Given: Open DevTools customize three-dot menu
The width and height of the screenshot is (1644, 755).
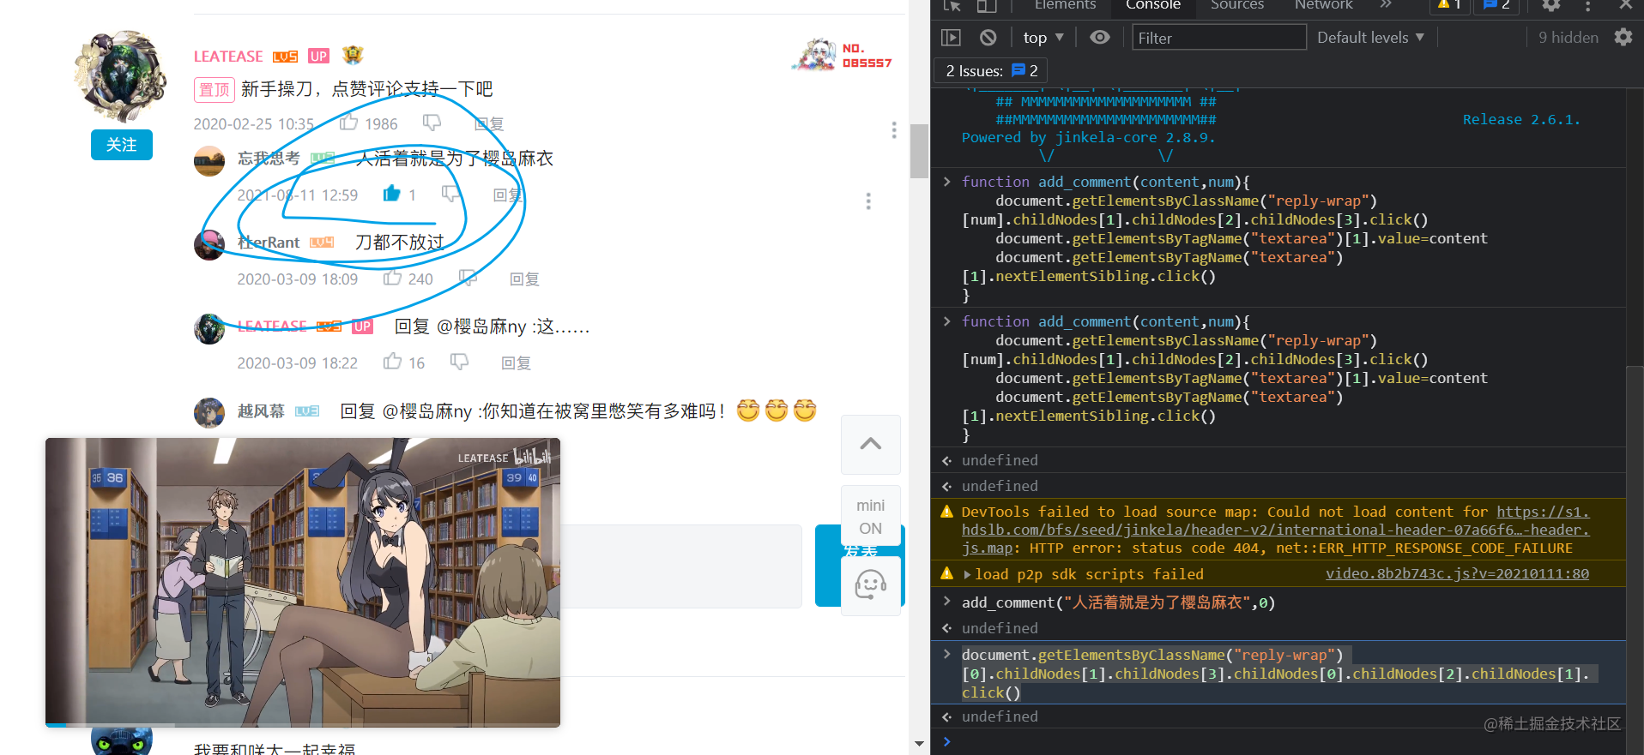Looking at the screenshot, I should click(1587, 6).
